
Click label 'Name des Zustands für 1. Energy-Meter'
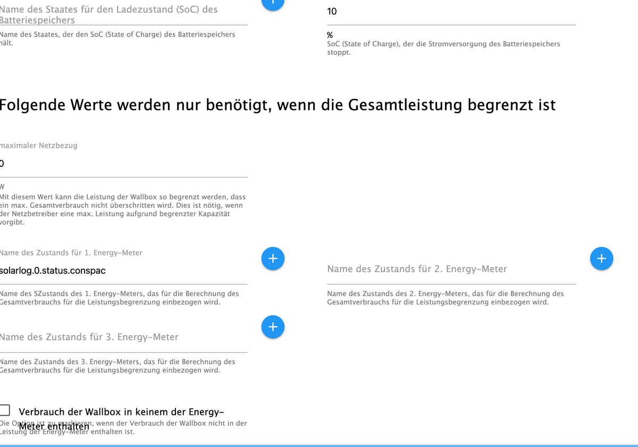click(71, 253)
